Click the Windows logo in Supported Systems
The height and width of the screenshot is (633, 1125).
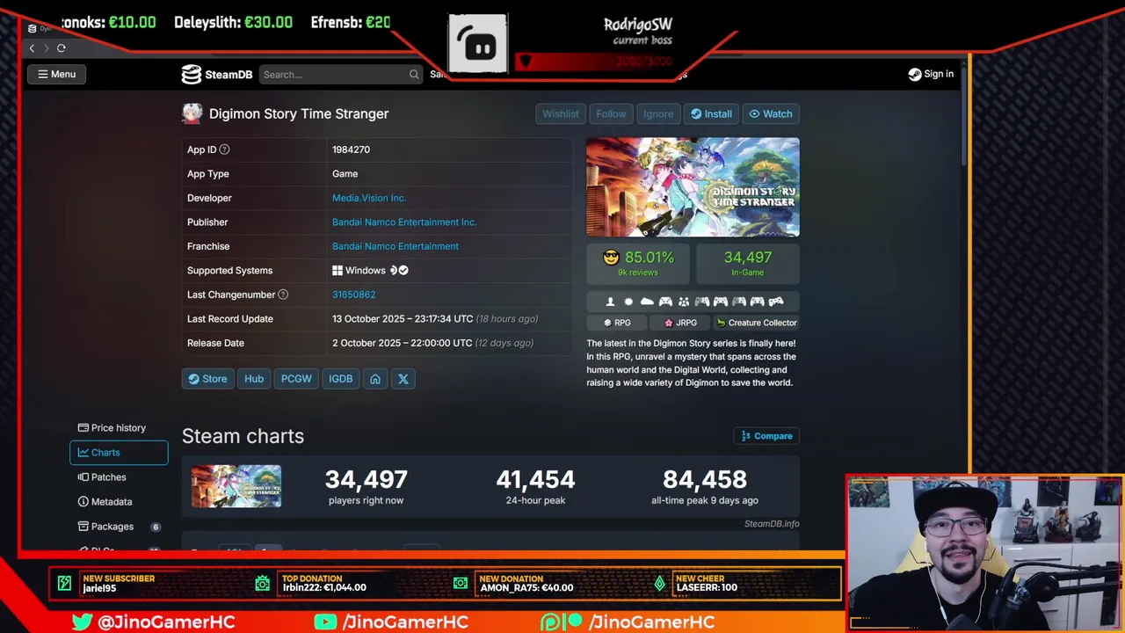pos(337,271)
